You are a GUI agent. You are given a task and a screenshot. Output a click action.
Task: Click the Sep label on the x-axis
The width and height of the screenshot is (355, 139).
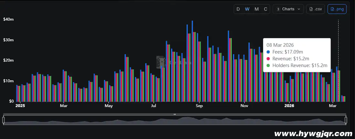pos(199,105)
